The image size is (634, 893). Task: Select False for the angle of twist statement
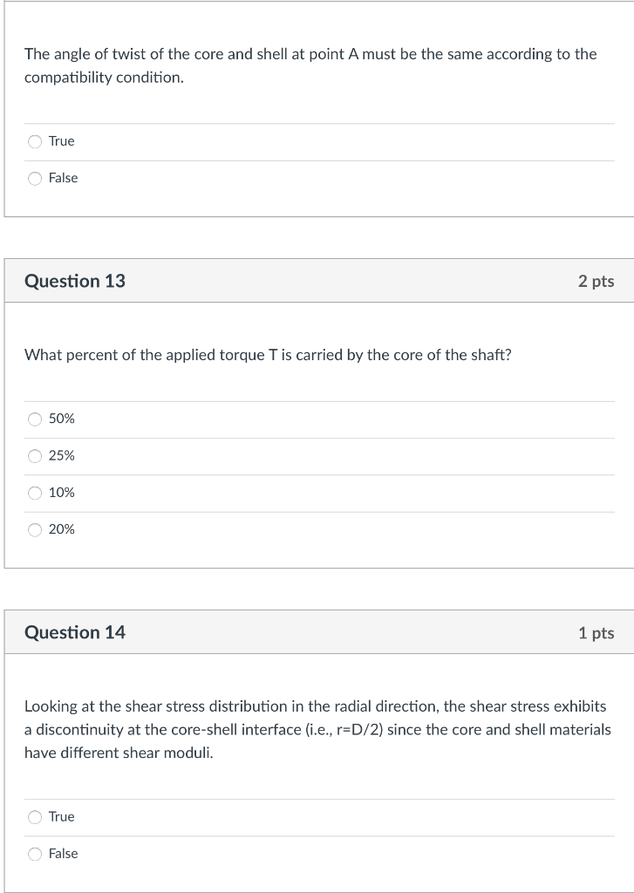point(35,178)
